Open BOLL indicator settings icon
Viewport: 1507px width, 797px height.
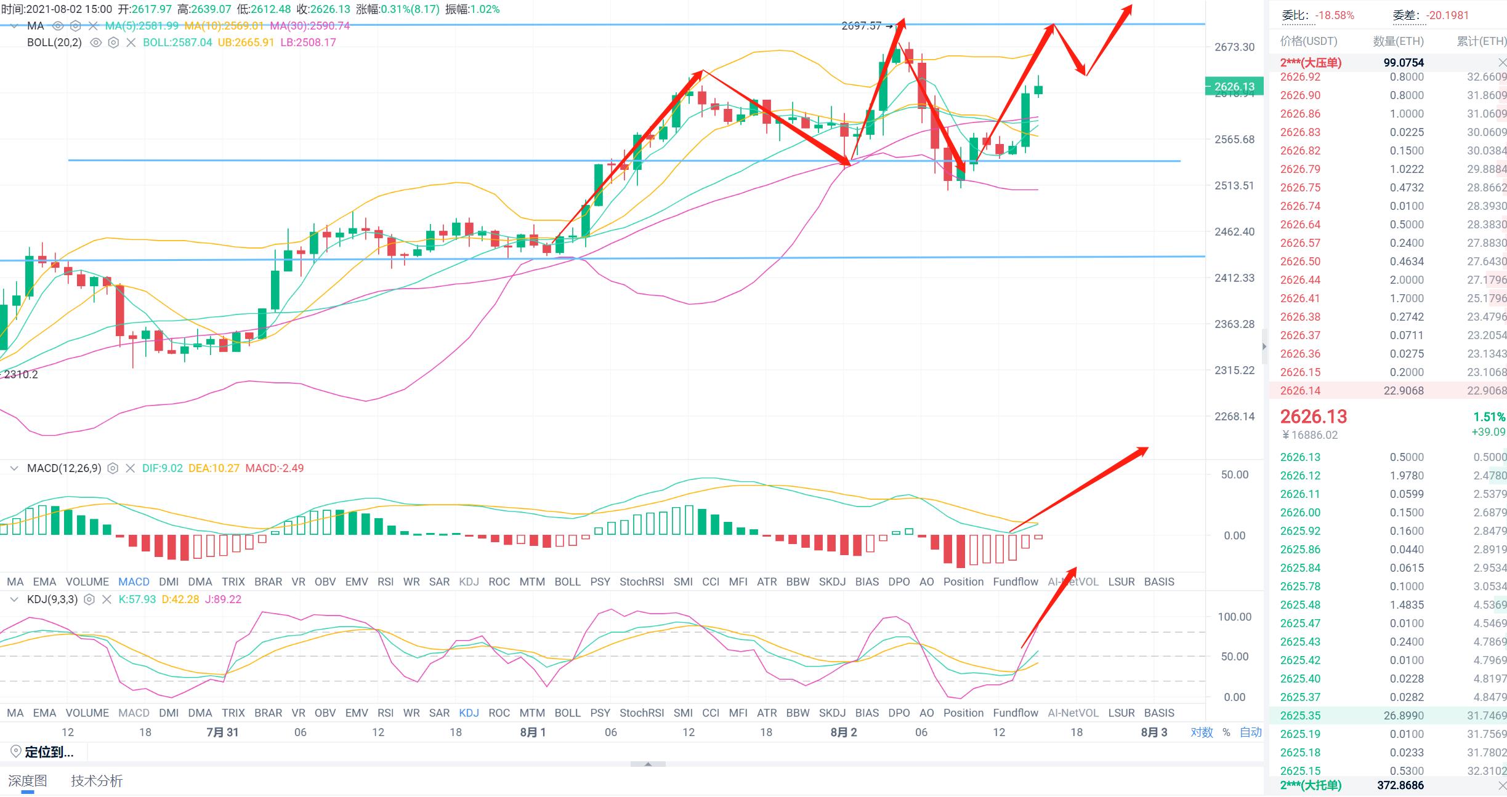coord(113,42)
